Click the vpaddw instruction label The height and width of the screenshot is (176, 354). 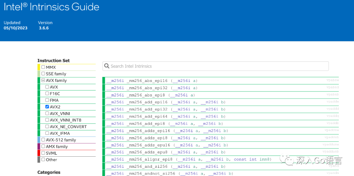click(333, 102)
